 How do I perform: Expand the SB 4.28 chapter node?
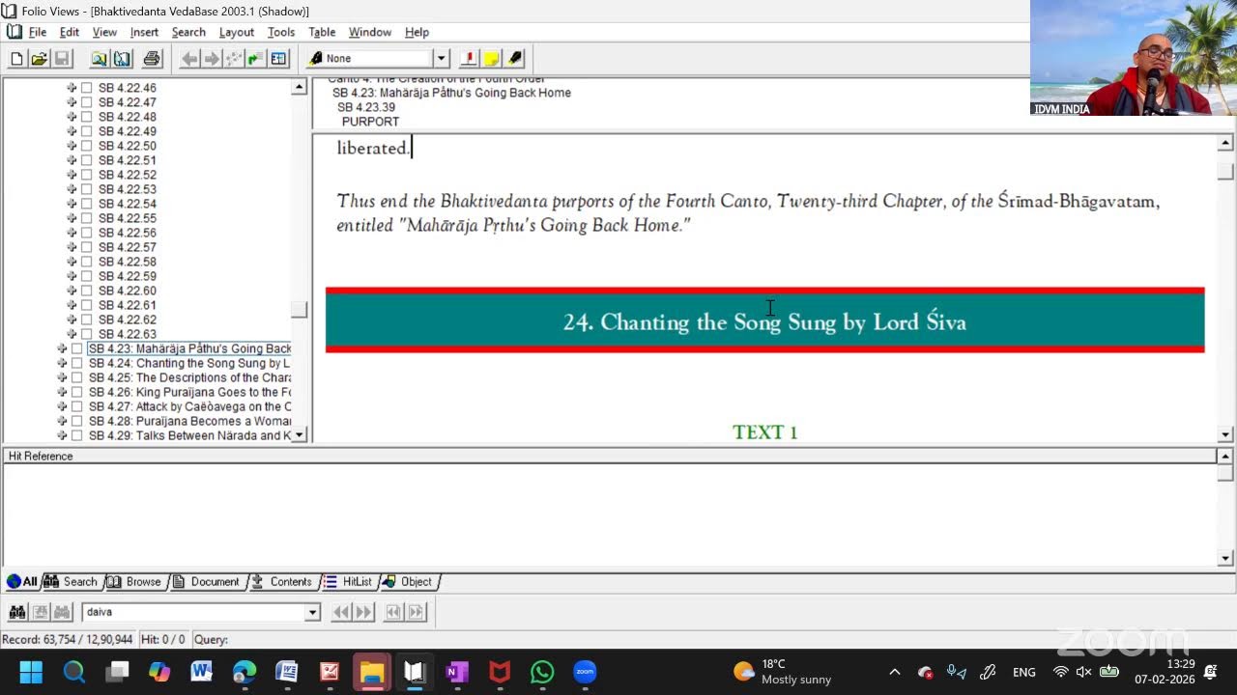62,421
